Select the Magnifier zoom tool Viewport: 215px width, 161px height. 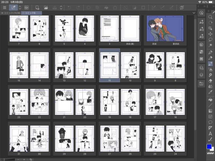coord(210,17)
